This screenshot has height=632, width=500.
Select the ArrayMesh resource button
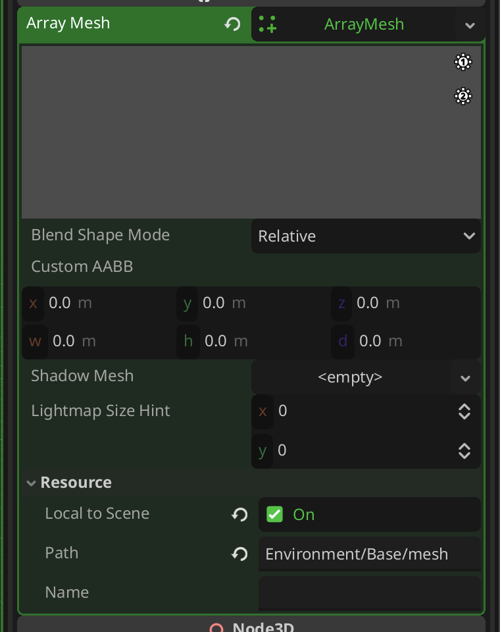coord(355,24)
